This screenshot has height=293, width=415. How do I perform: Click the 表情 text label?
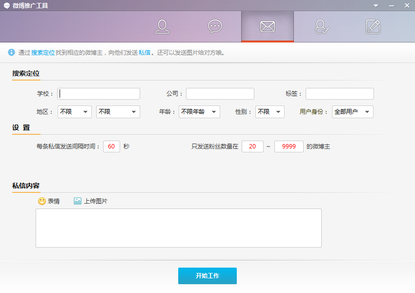point(54,201)
